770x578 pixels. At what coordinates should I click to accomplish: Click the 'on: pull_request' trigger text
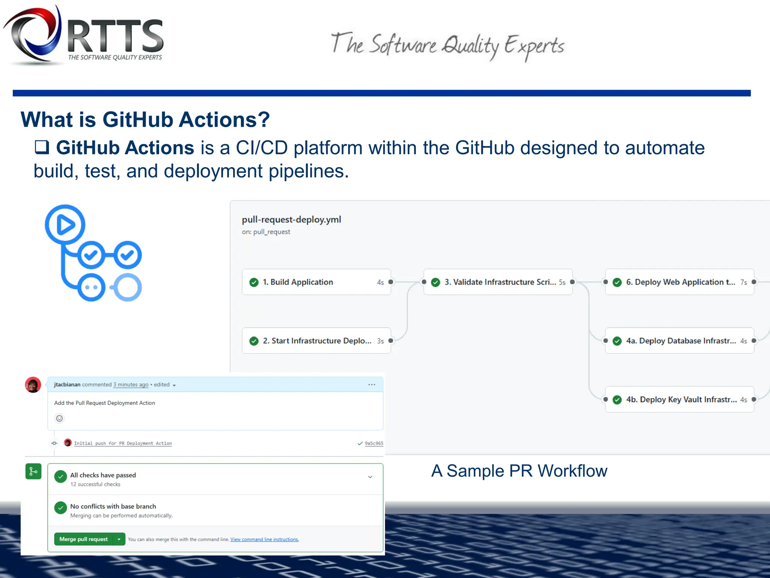(266, 232)
